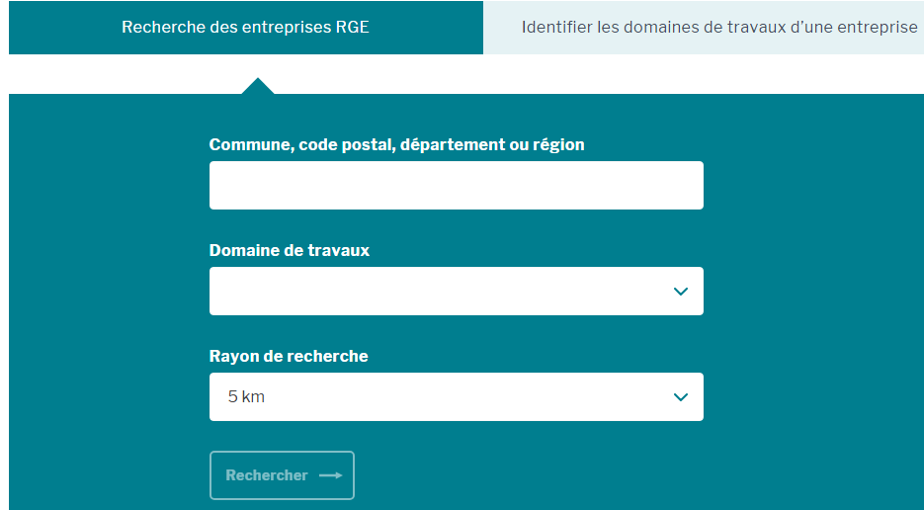This screenshot has height=510, width=924.
Task: Click the Rechercher button
Action: click(x=282, y=475)
